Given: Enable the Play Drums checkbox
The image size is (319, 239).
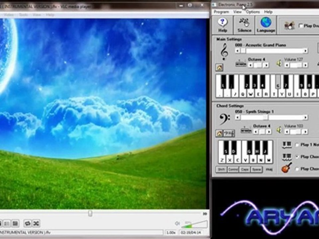Looking at the screenshot, I should [x=301, y=26].
